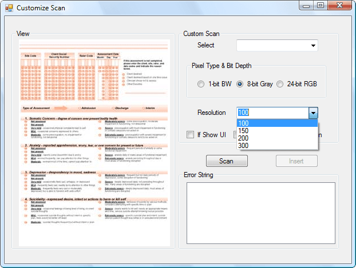Viewport: 356px width, 268px height.
Task: Click the Select label text
Action: point(205,45)
